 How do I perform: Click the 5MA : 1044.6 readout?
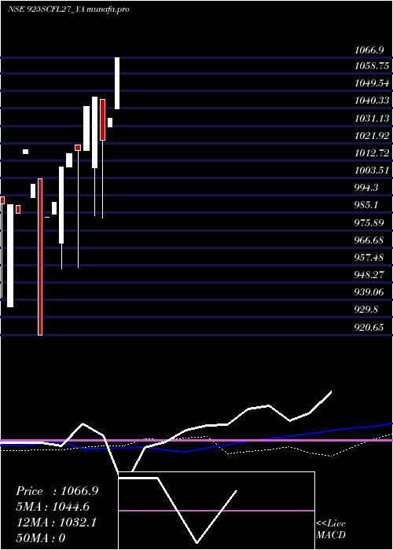click(53, 507)
